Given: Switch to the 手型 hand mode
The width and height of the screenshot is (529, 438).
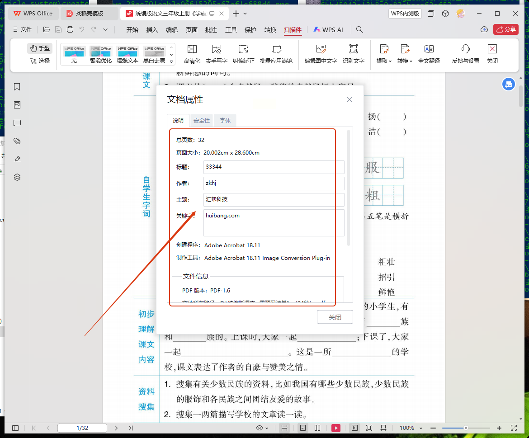Looking at the screenshot, I should click(40, 48).
